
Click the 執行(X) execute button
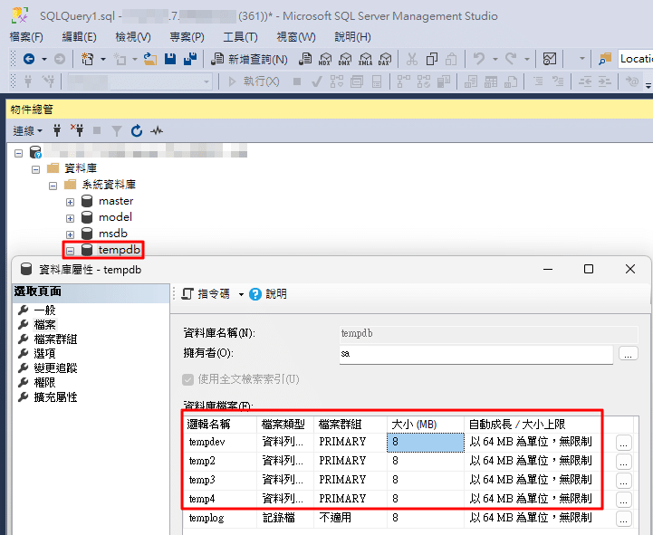254,81
